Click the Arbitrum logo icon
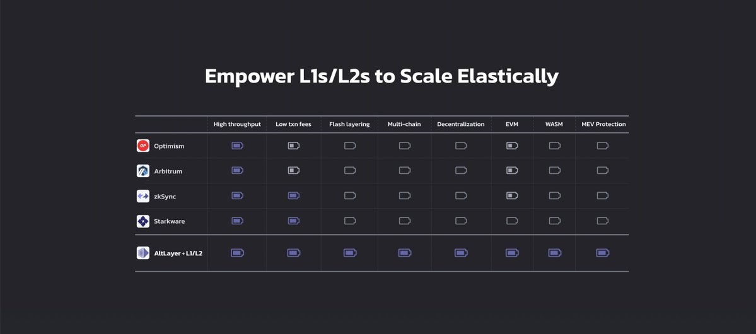The width and height of the screenshot is (756, 334). [x=142, y=171]
